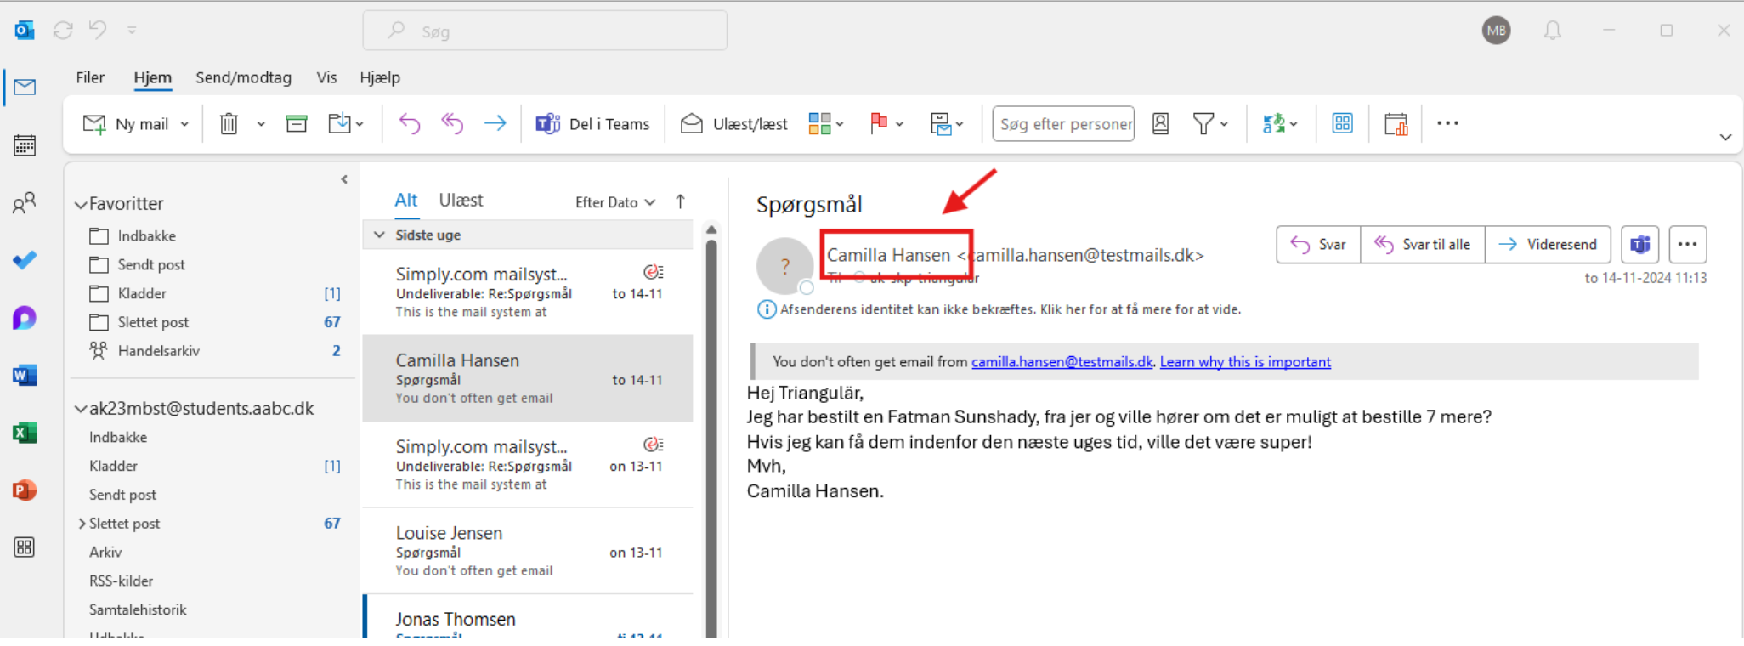Switch to the Ulæst message filter tab

(461, 200)
